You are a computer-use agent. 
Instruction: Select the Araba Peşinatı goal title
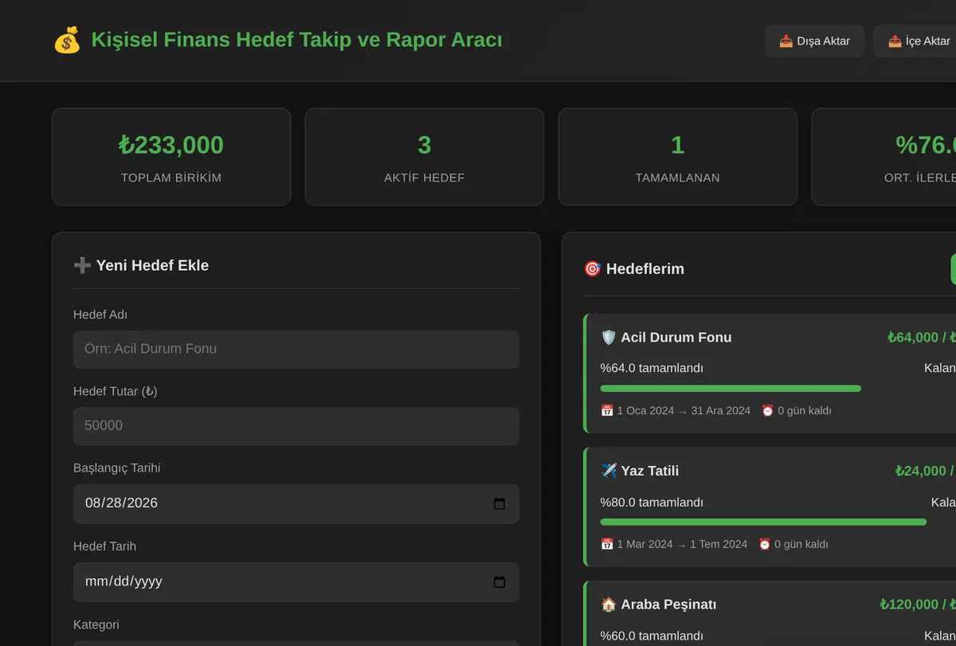pos(669,605)
